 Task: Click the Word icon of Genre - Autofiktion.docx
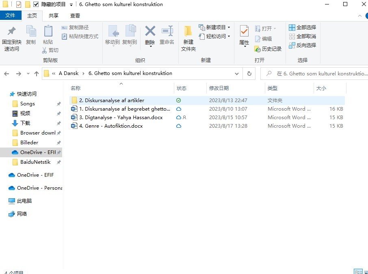click(74, 126)
